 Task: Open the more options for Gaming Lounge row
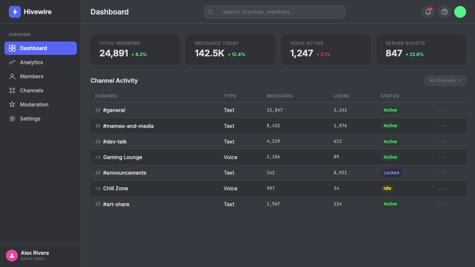click(442, 157)
